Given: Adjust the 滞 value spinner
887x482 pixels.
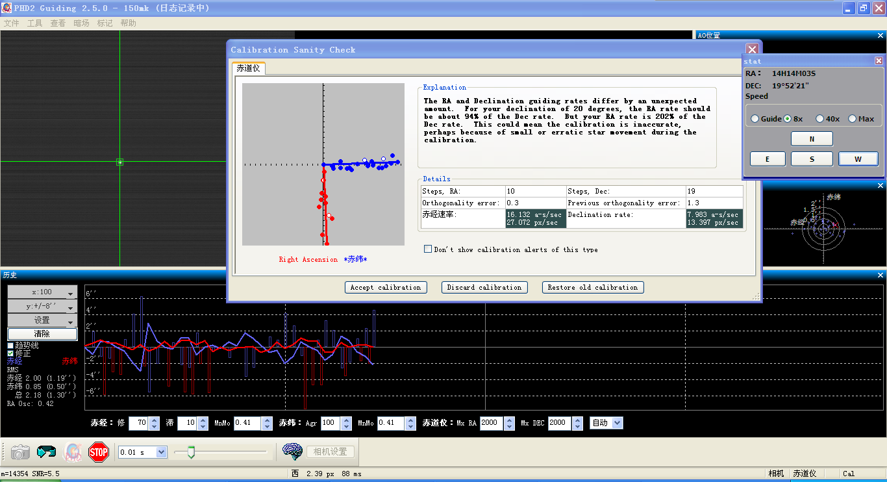Looking at the screenshot, I should coord(202,423).
